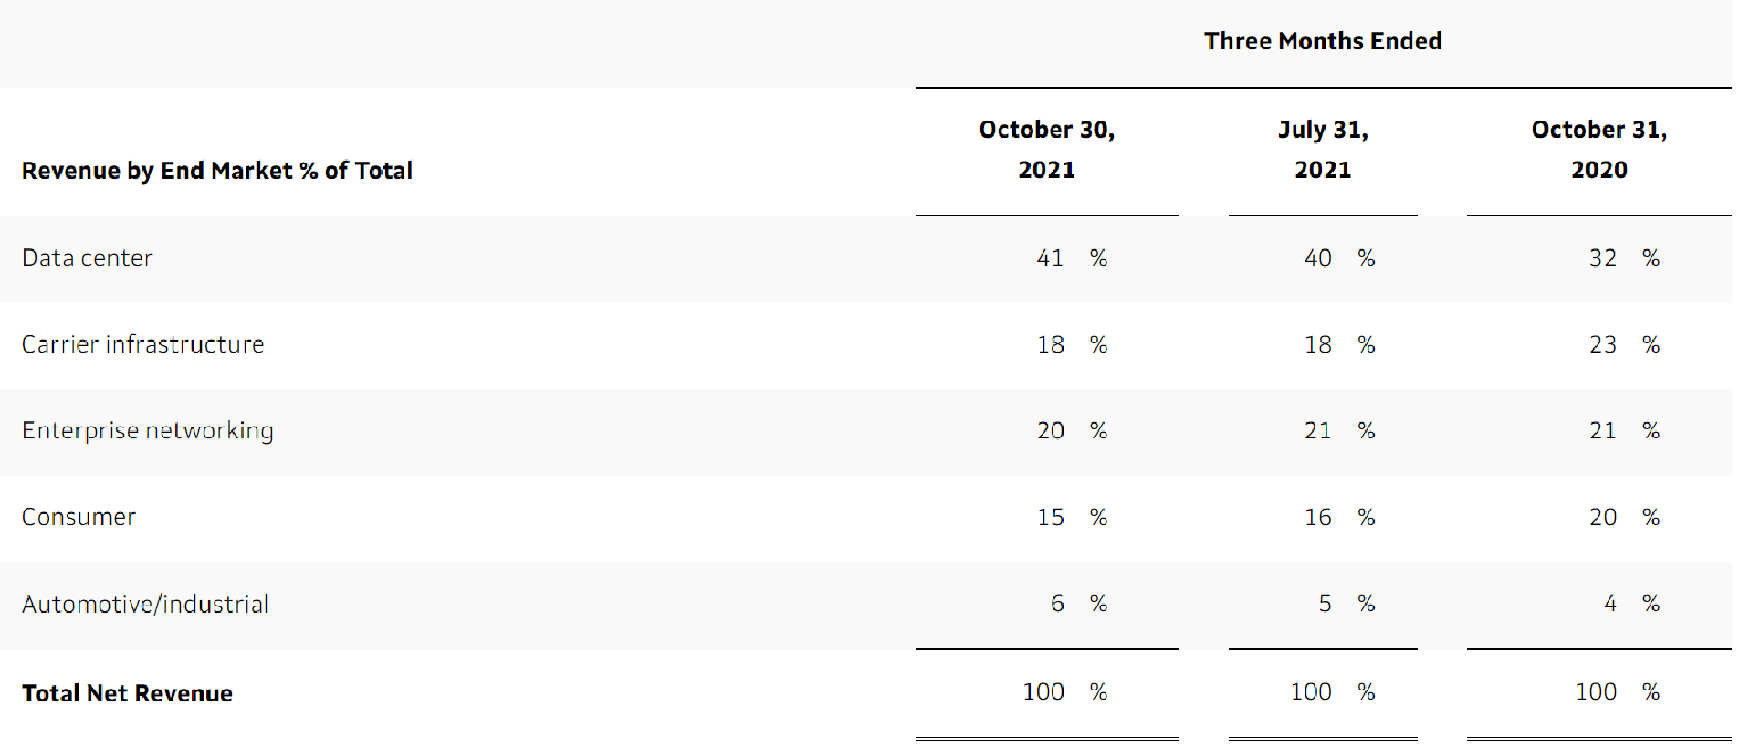The width and height of the screenshot is (1740, 748).
Task: Click the Carrier infrastructure 23 value
Action: [x=1602, y=344]
